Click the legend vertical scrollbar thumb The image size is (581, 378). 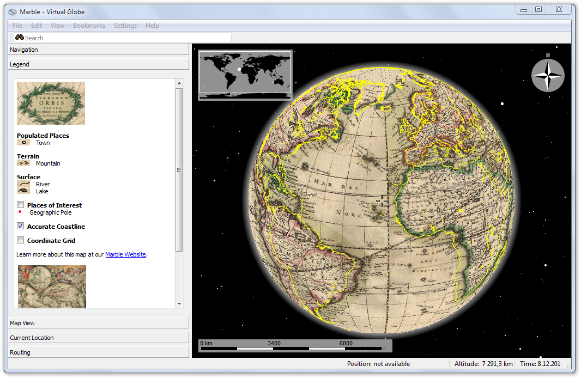click(x=179, y=169)
